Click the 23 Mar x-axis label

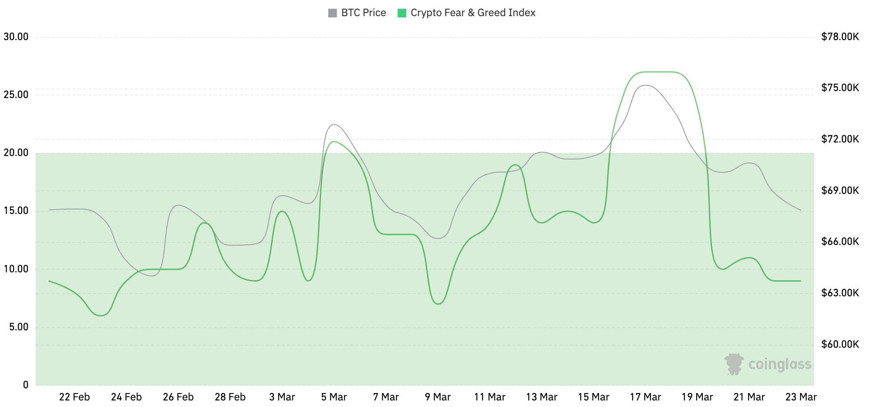click(801, 397)
